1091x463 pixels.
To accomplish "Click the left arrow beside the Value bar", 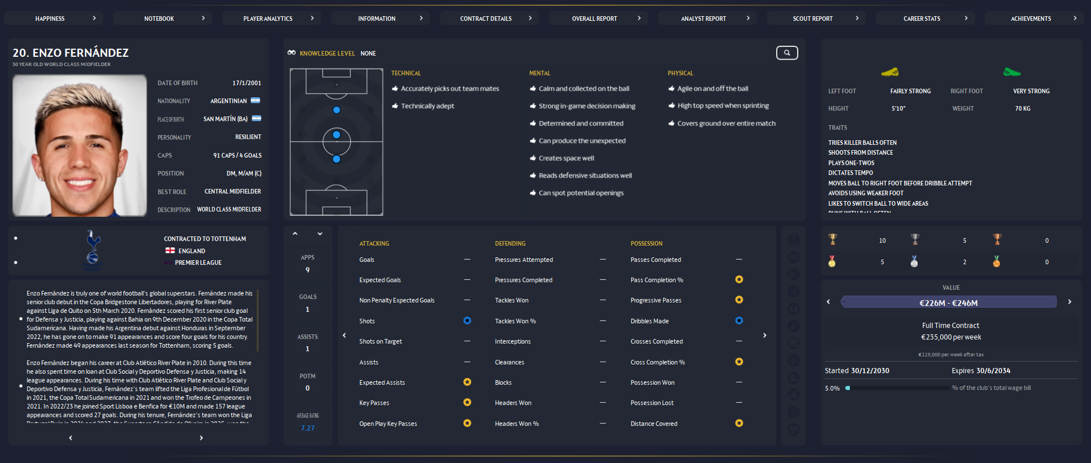I will click(828, 302).
